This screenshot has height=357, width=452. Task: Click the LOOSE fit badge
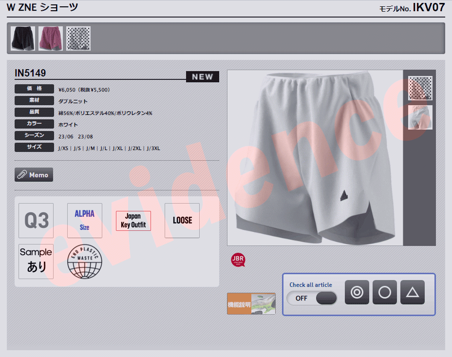coord(182,221)
